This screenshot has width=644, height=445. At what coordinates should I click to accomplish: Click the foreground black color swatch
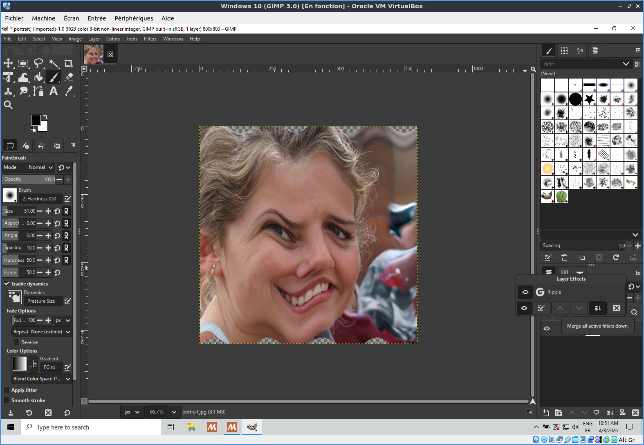(36, 120)
